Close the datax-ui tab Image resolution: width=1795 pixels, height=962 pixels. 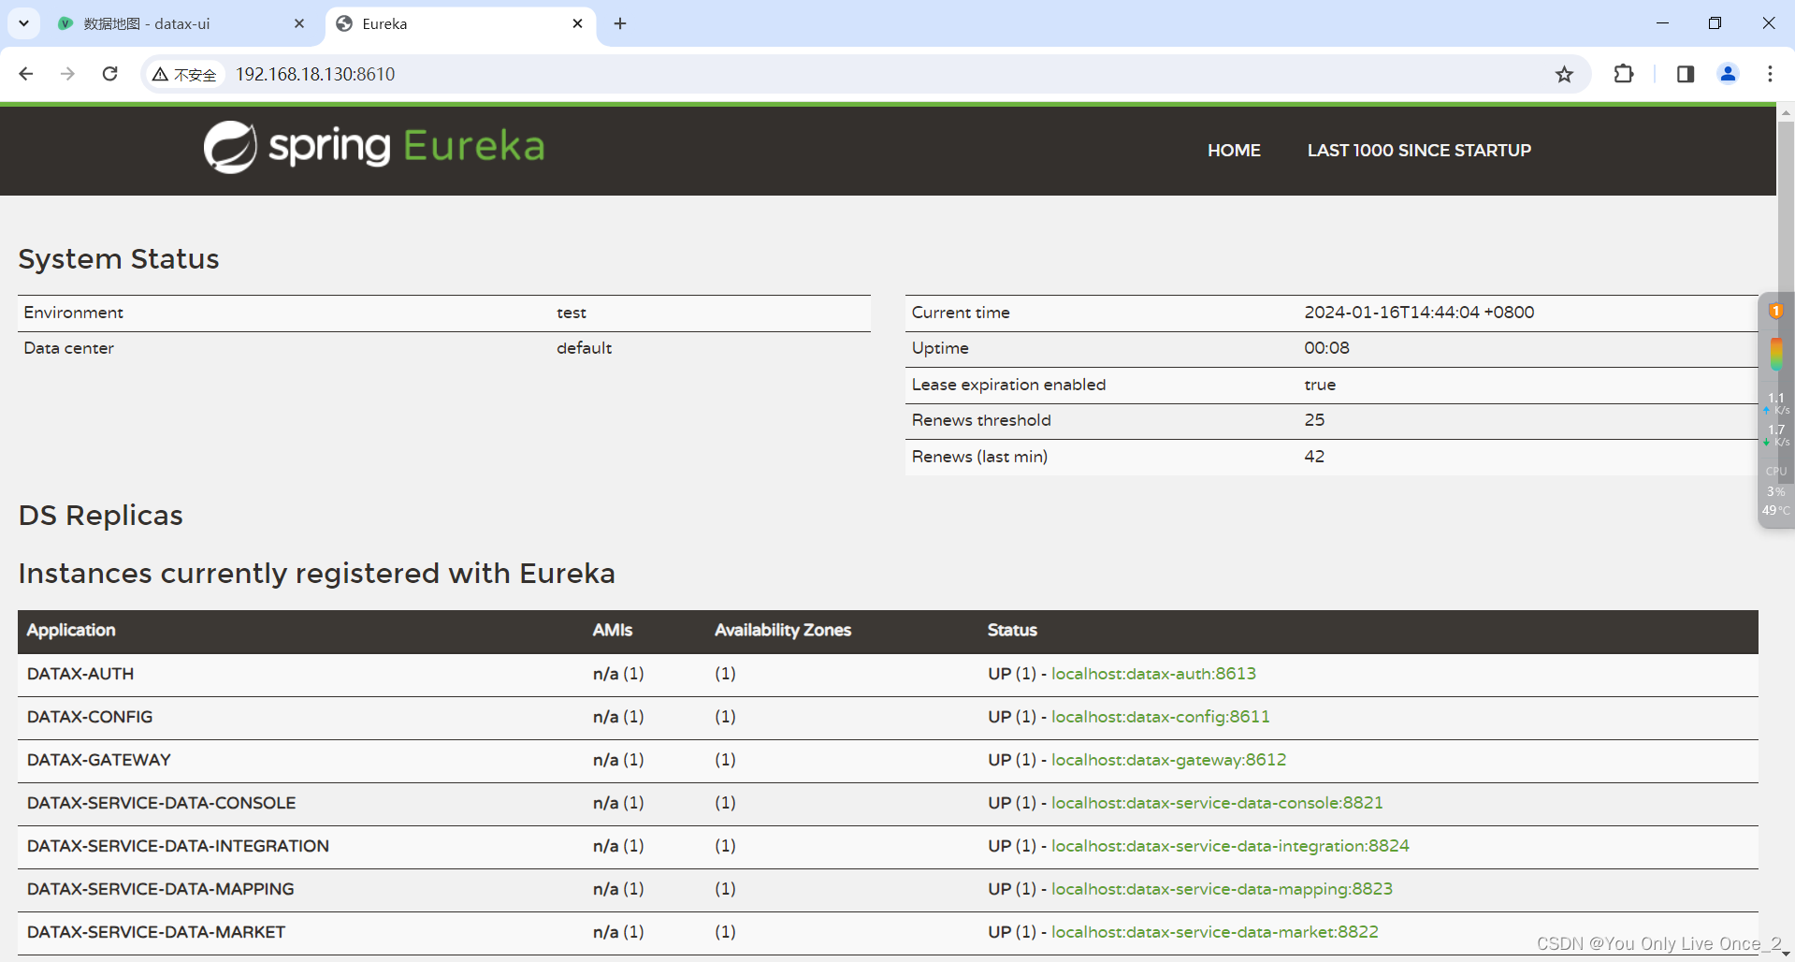(x=299, y=23)
